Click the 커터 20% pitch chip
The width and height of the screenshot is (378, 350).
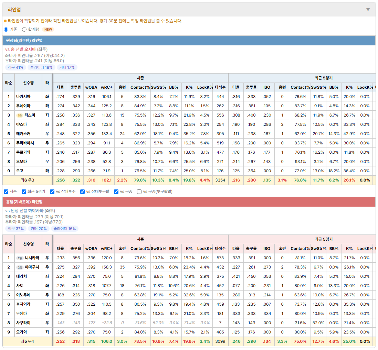[39, 229]
